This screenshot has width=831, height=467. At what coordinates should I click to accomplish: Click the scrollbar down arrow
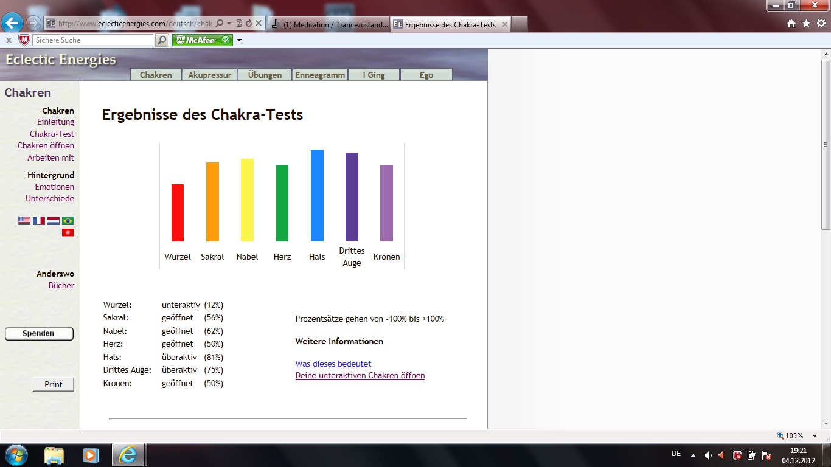pyautogui.click(x=826, y=423)
